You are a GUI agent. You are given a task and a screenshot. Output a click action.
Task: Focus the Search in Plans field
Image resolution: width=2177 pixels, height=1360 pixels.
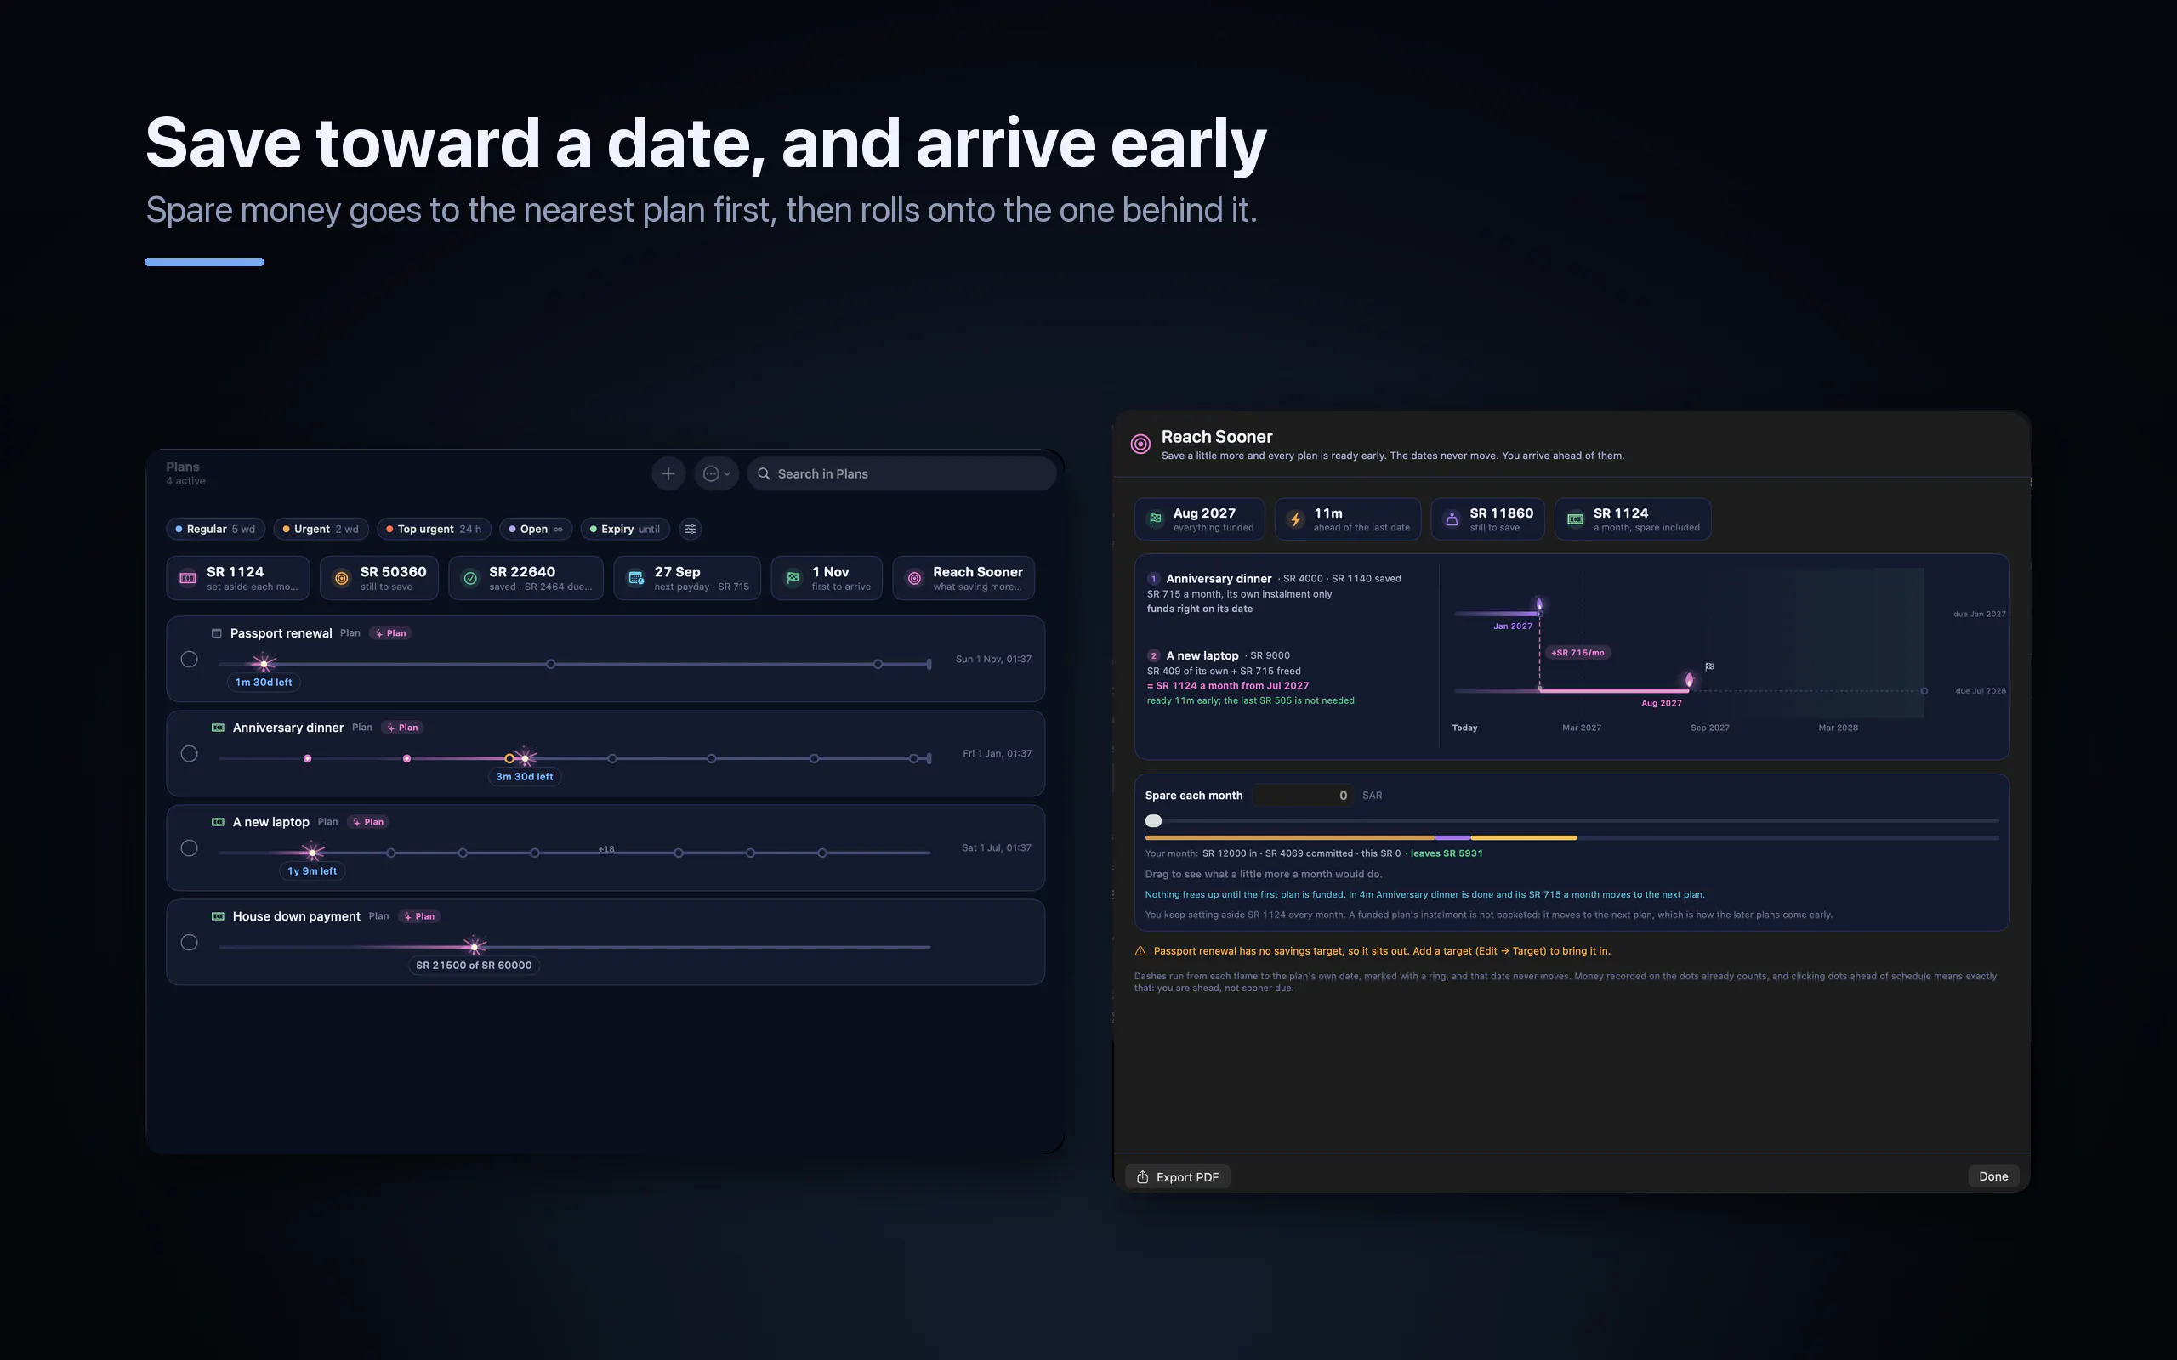[901, 474]
